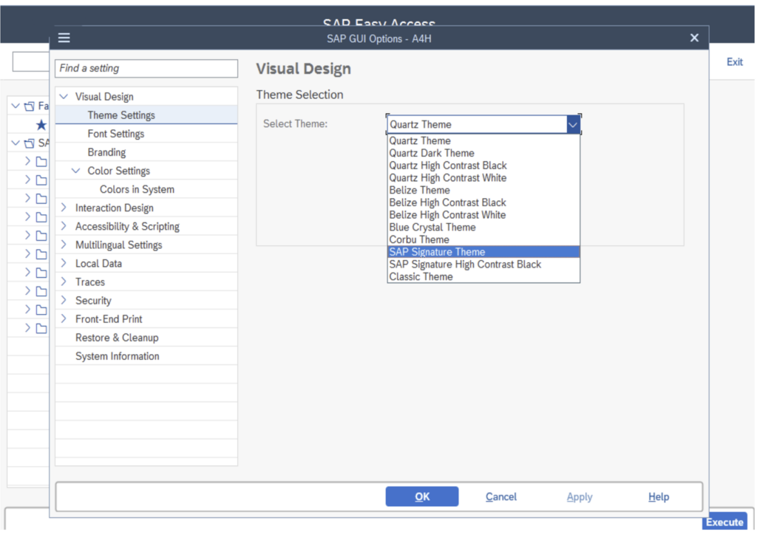Open System Information page
The width and height of the screenshot is (757, 549).
click(x=118, y=356)
